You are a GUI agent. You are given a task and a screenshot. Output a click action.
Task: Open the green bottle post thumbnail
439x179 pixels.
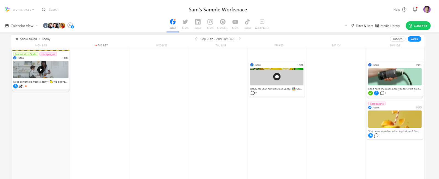(395, 77)
